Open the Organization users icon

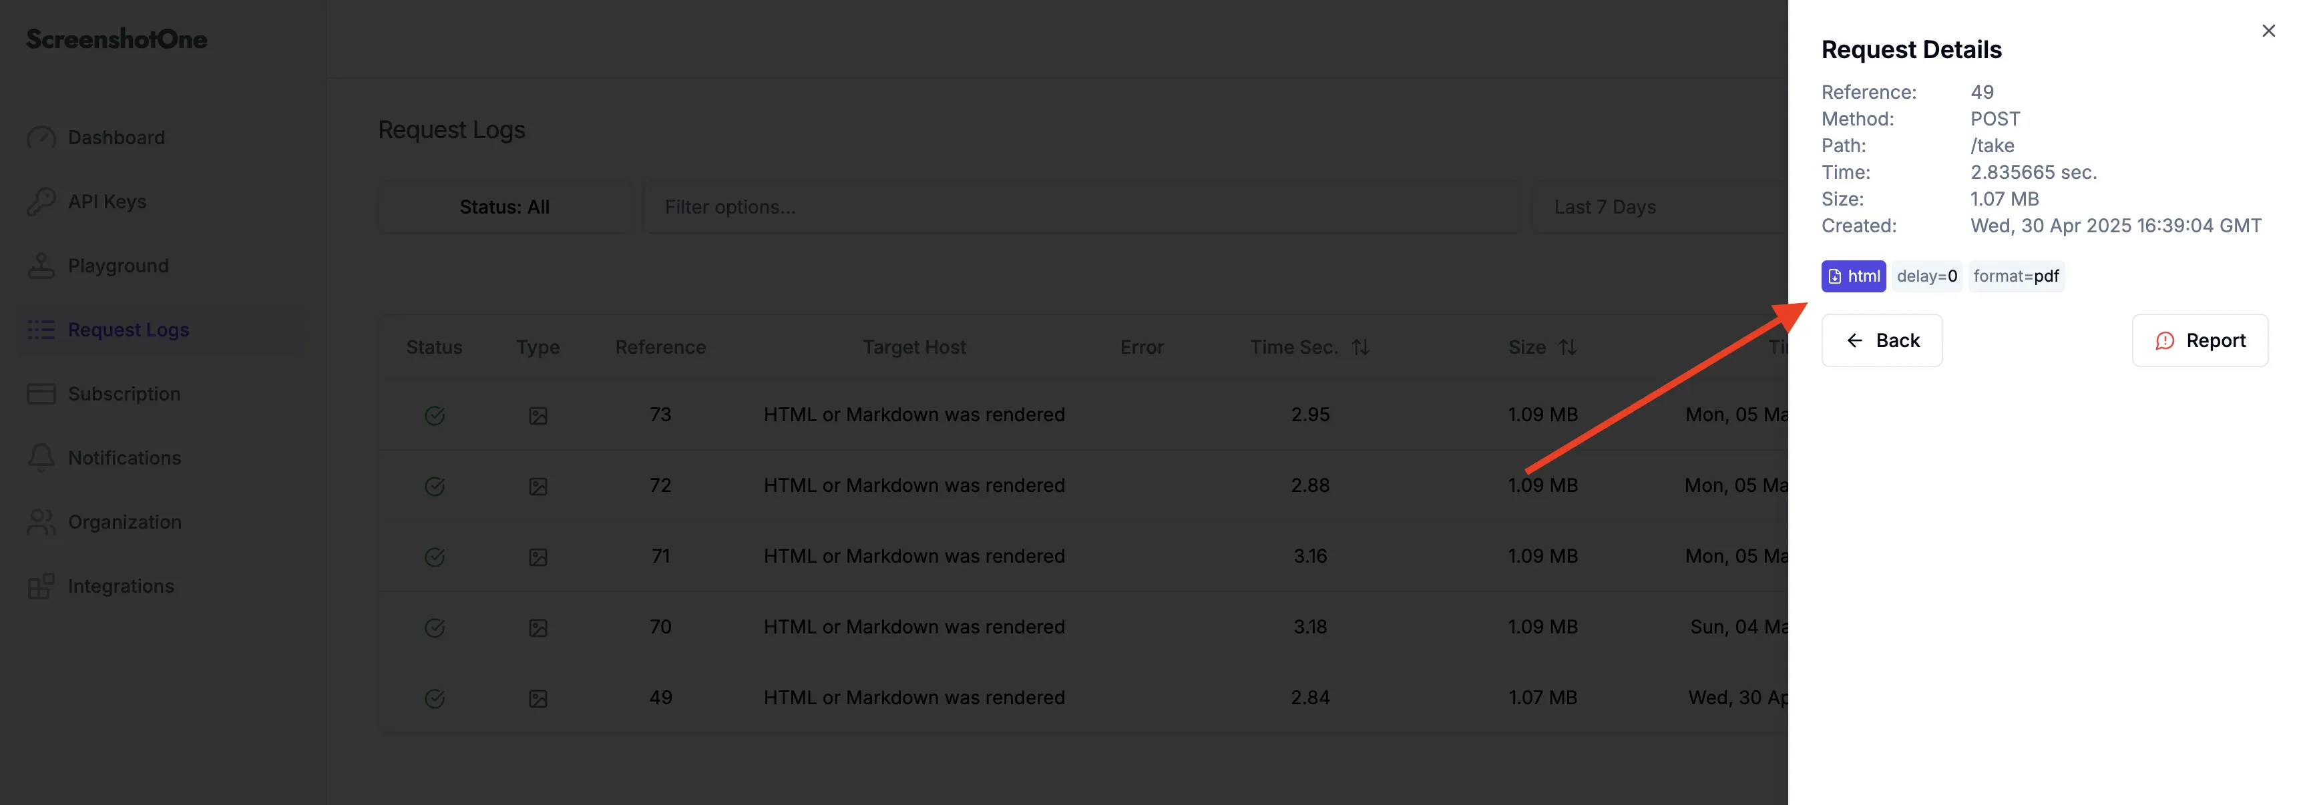click(x=41, y=522)
